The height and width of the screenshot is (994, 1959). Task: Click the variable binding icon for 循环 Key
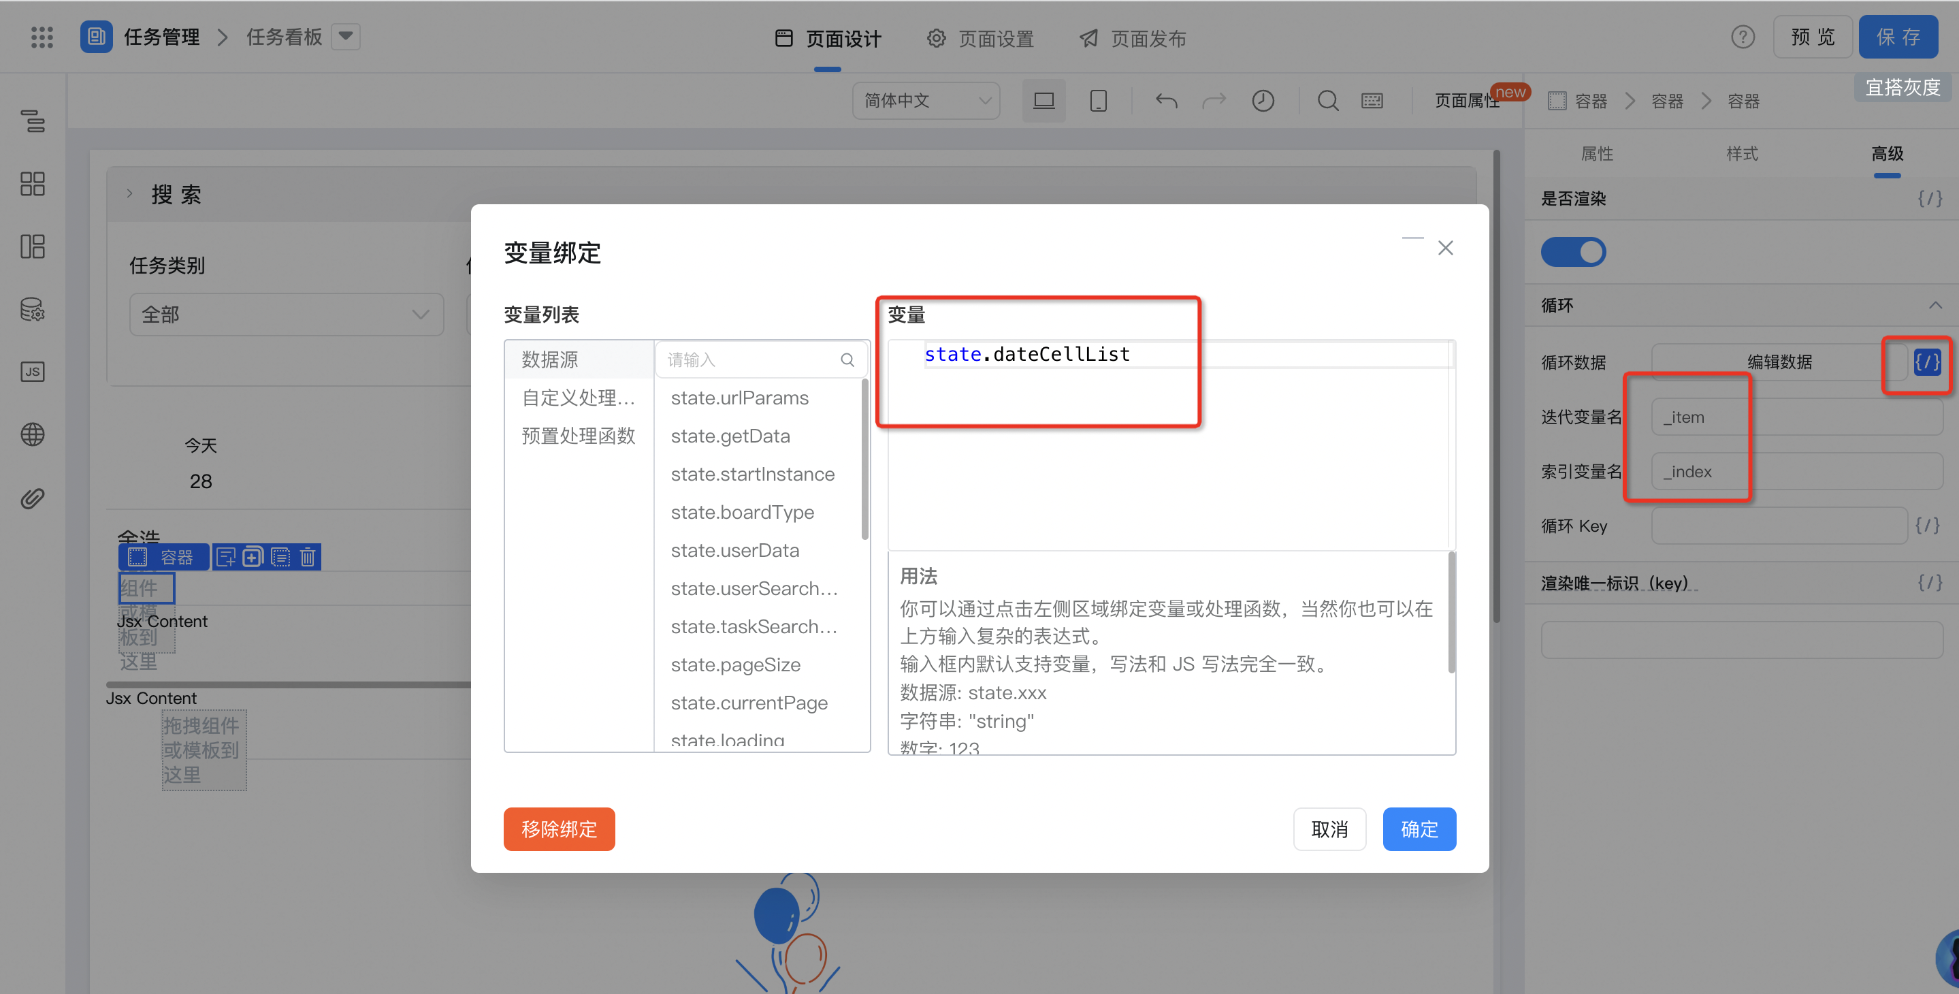1926,526
